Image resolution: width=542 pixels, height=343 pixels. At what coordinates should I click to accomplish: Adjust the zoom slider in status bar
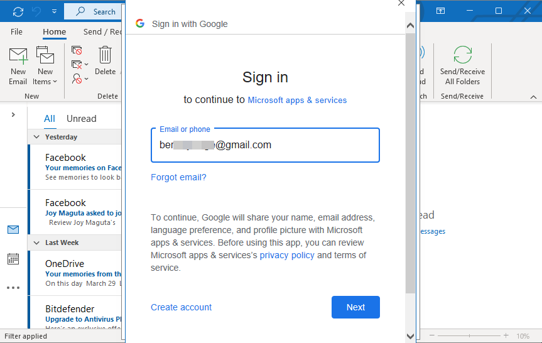click(469, 335)
